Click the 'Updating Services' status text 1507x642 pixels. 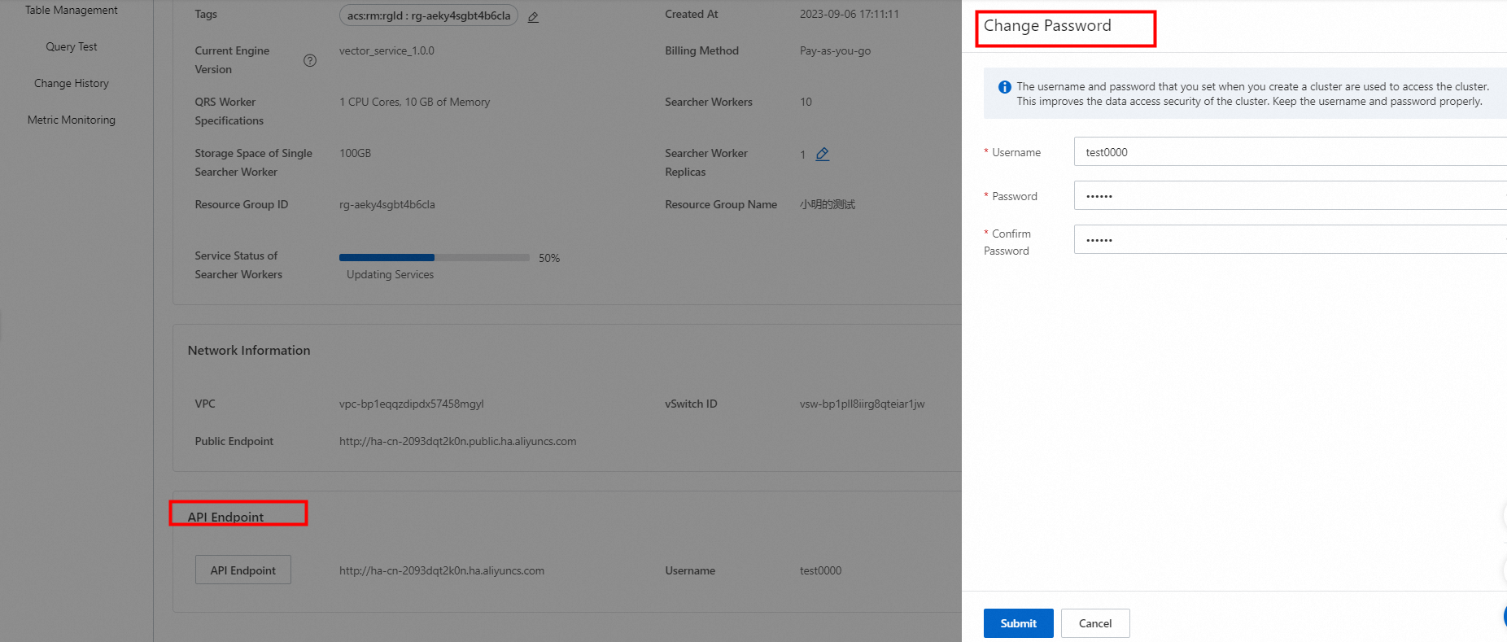[x=391, y=275]
